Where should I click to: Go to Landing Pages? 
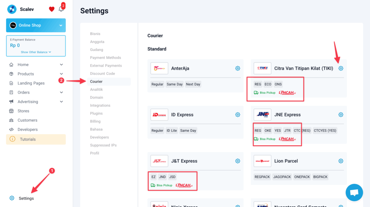(x=31, y=83)
